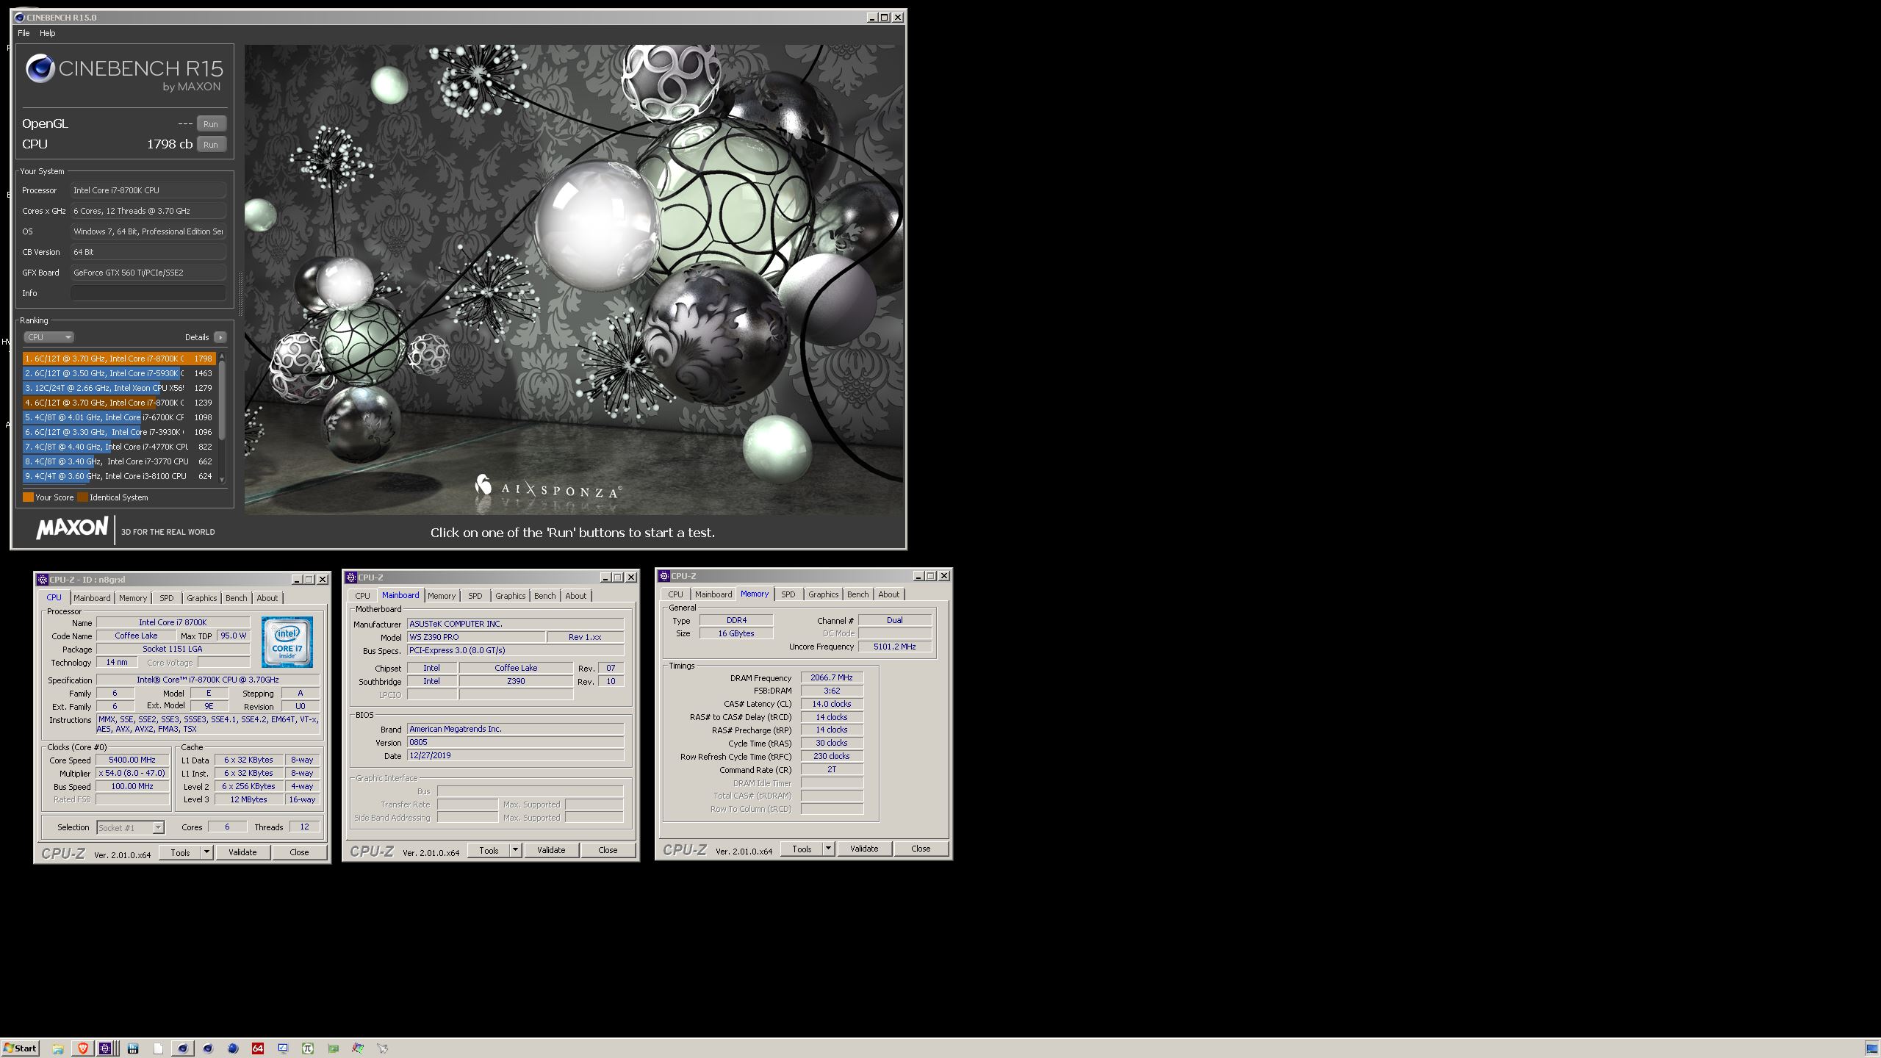Screen dimensions: 1881x1058
Task: Click Close button in CPU-Z Memory window
Action: [x=921, y=849]
